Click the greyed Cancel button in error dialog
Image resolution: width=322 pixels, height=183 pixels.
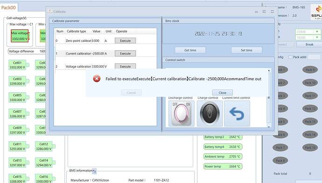[131, 93]
